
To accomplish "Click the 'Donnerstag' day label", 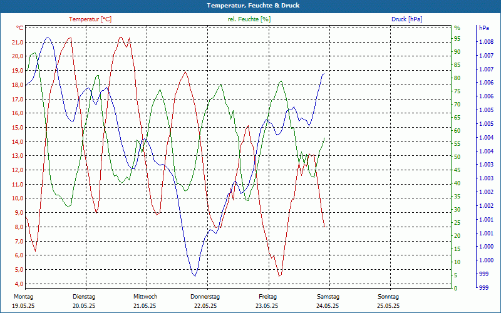I will pos(205,297).
